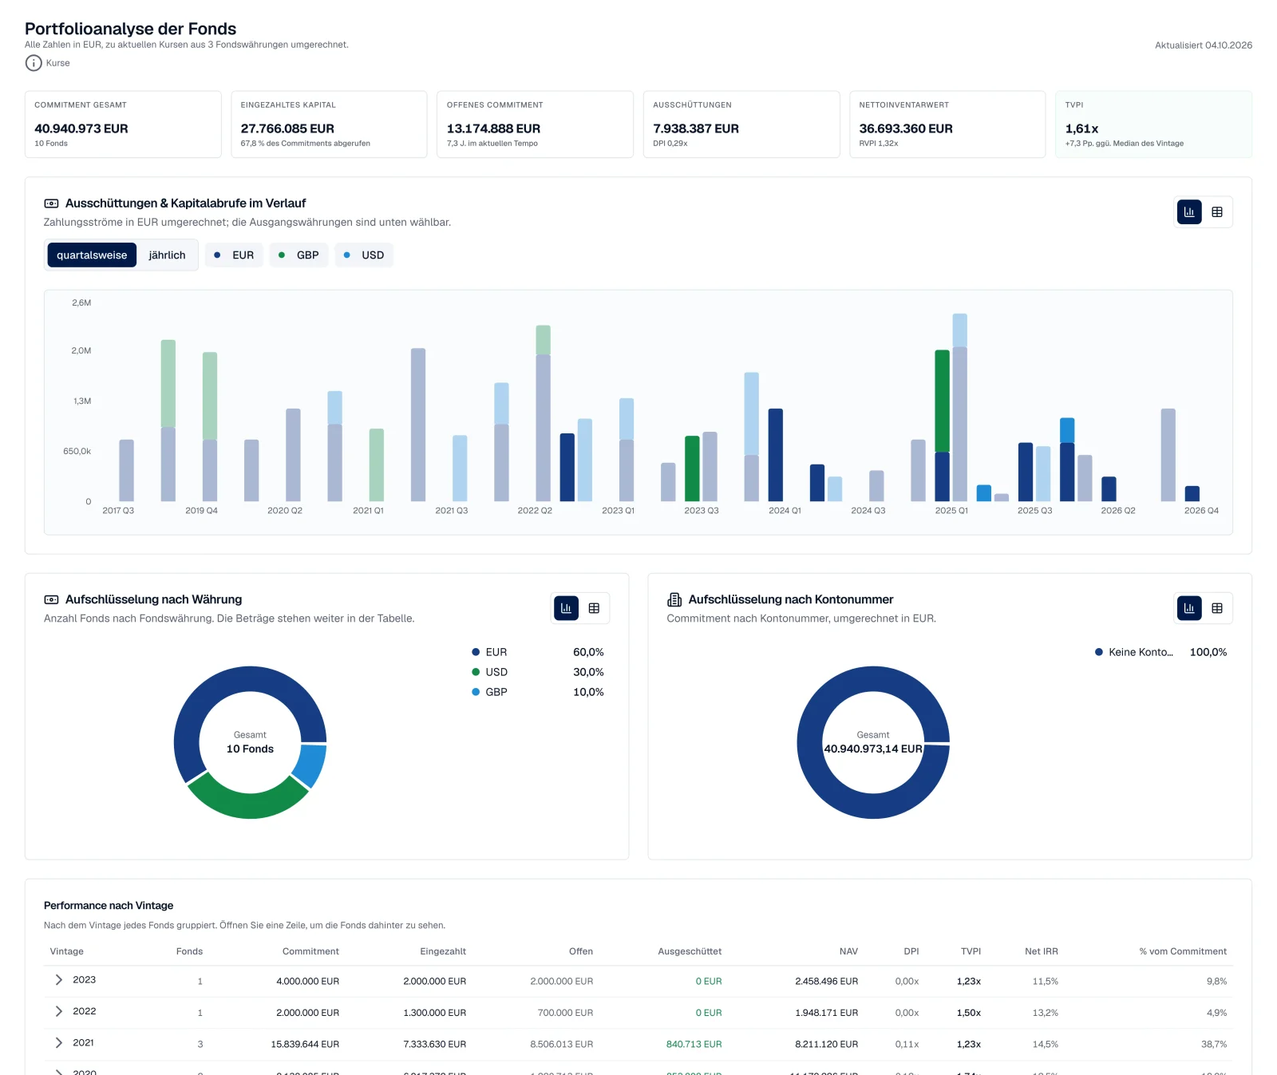
Task: Click the 2024 Q1 axis label
Action: click(785, 511)
